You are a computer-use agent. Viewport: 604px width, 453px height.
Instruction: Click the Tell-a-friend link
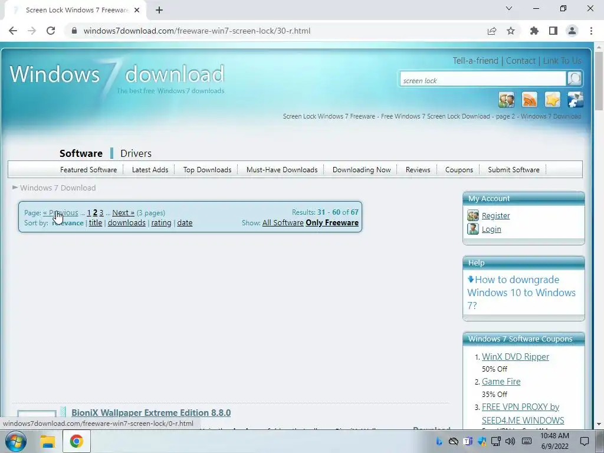point(475,61)
